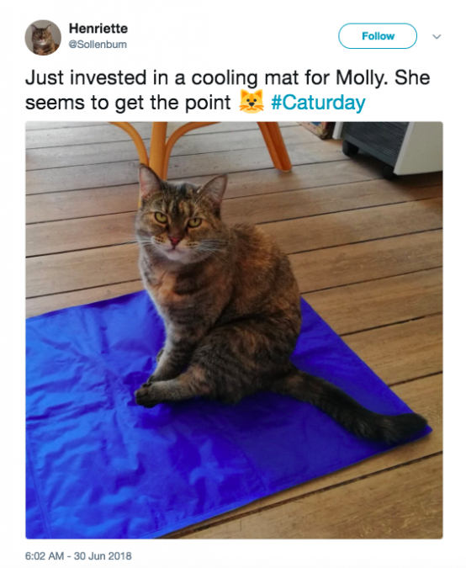Click the orange chair legs in photo
The width and height of the screenshot is (466, 568).
pyautogui.click(x=203, y=145)
